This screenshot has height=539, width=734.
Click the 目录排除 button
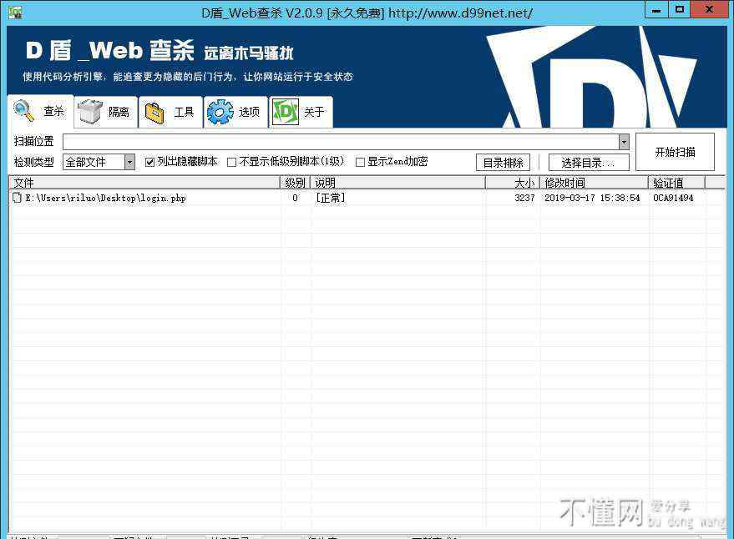[x=503, y=163]
